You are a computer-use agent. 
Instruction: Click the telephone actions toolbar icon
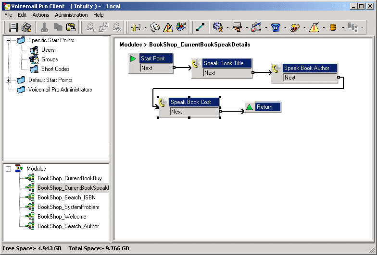[276, 27]
